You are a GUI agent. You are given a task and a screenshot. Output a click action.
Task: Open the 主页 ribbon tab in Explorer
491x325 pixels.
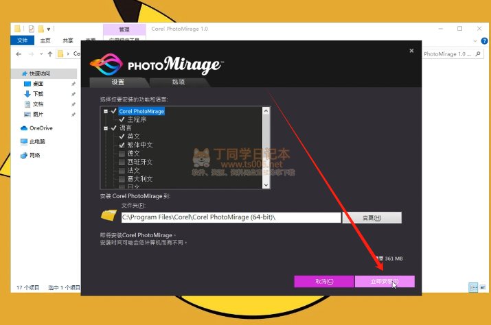45,40
